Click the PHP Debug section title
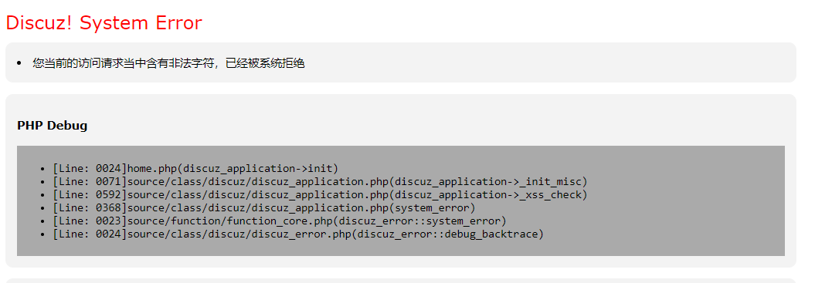The height and width of the screenshot is (283, 815). pyautogui.click(x=52, y=126)
